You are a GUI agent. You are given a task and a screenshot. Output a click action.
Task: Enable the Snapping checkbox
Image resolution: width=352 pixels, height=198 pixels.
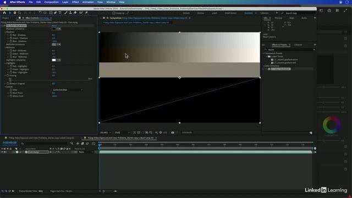tap(114, 13)
